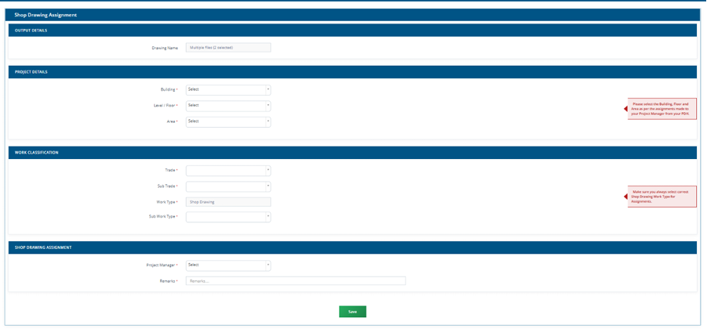Click the Work Type field showing Shop Drawing
The image size is (707, 336).
tap(228, 202)
